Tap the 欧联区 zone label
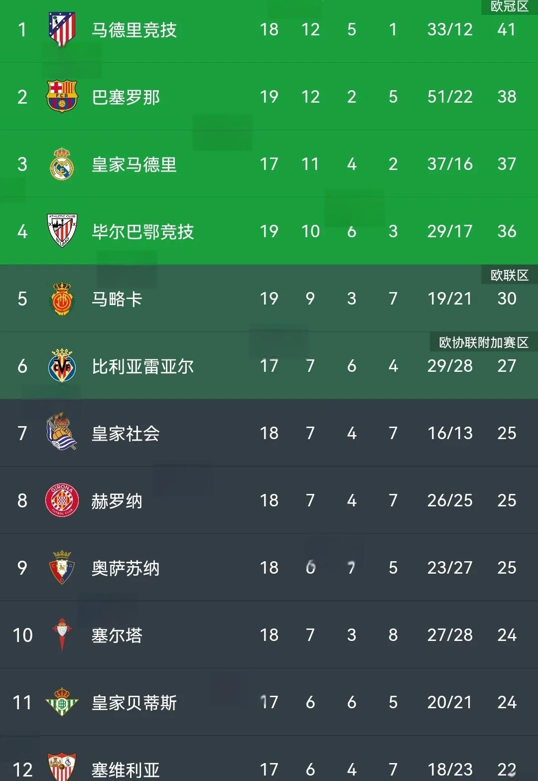This screenshot has height=781, width=538. pyautogui.click(x=509, y=275)
